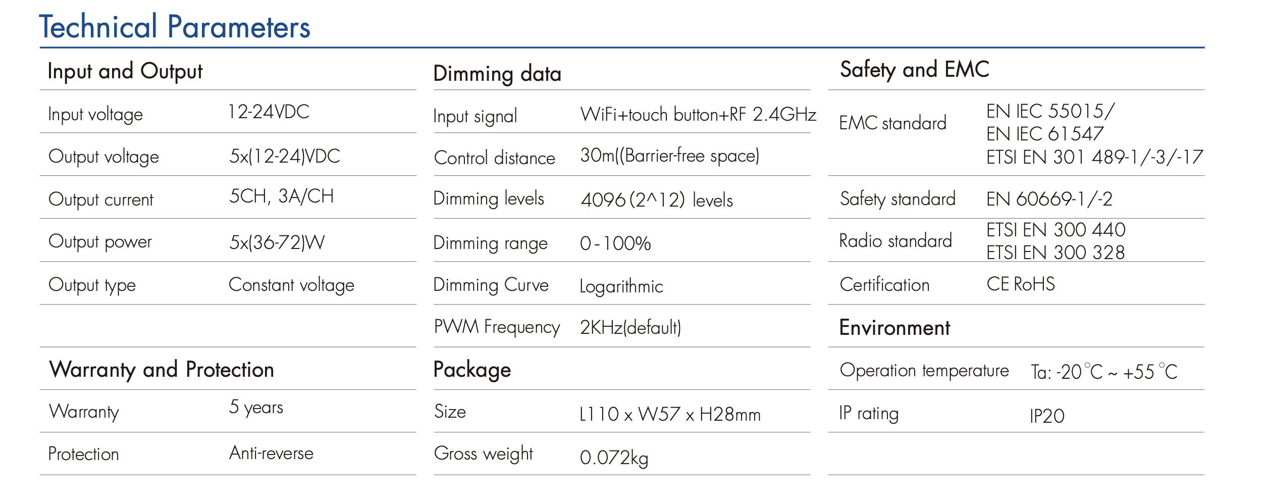Click the Anti-reverse protection value
Screen dimensions: 1262x502
coord(271,453)
